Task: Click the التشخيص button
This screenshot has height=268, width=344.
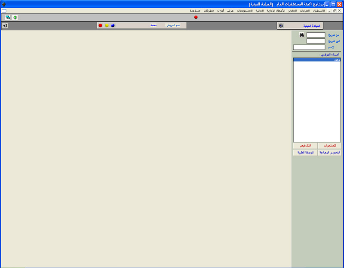Action: point(305,146)
